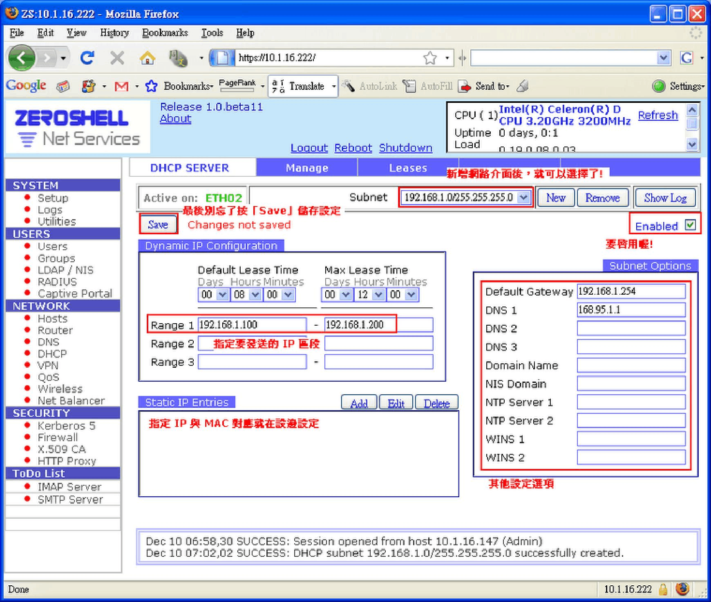This screenshot has height=602, width=711.
Task: Open Default Lease Time Hours dropdown
Action: [255, 294]
